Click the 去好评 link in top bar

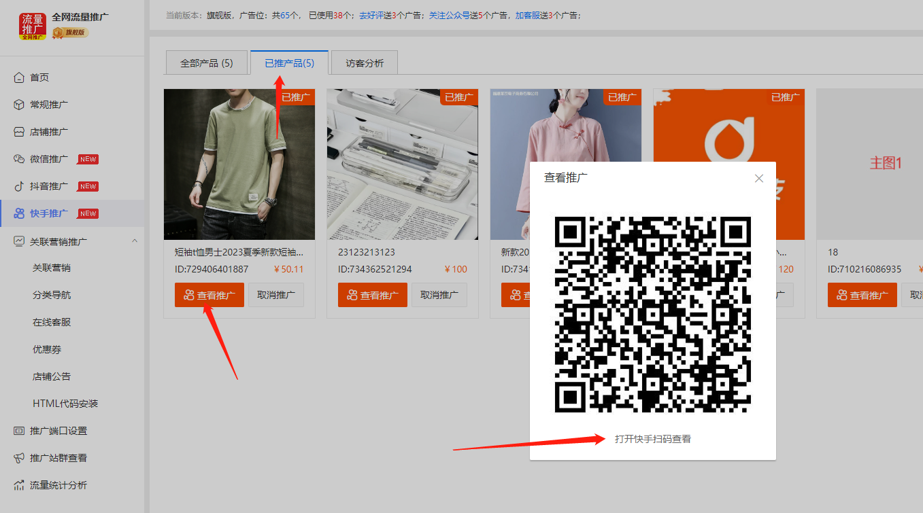click(x=370, y=15)
